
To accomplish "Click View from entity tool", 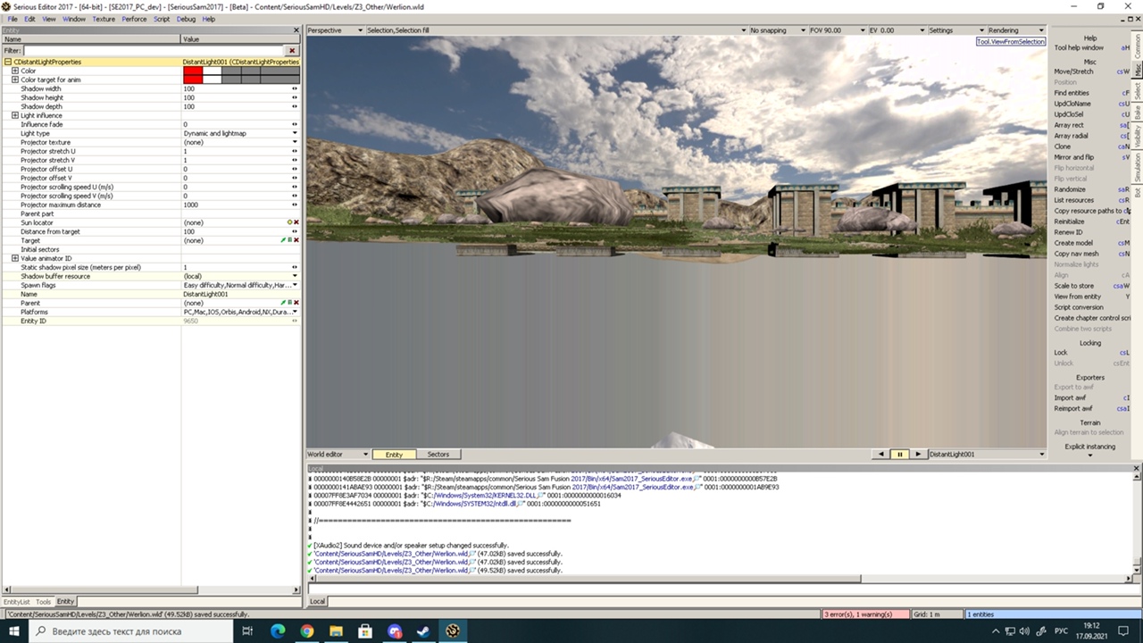I will (1077, 296).
